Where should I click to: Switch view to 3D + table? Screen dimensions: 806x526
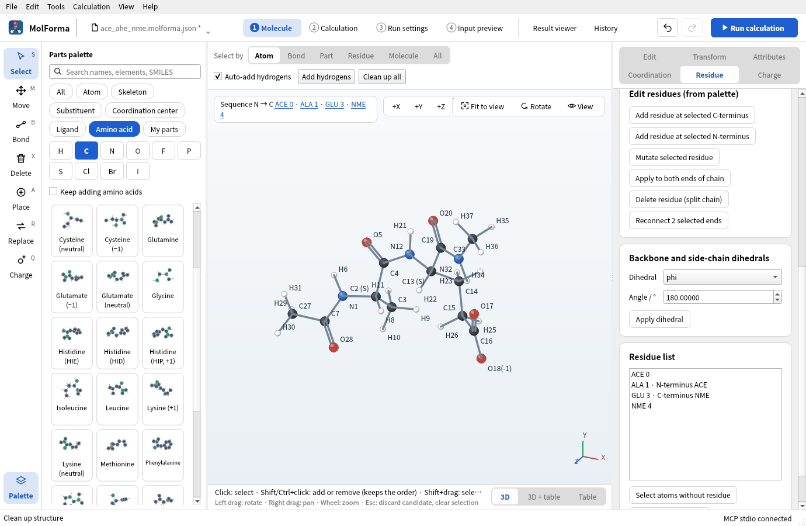point(544,497)
